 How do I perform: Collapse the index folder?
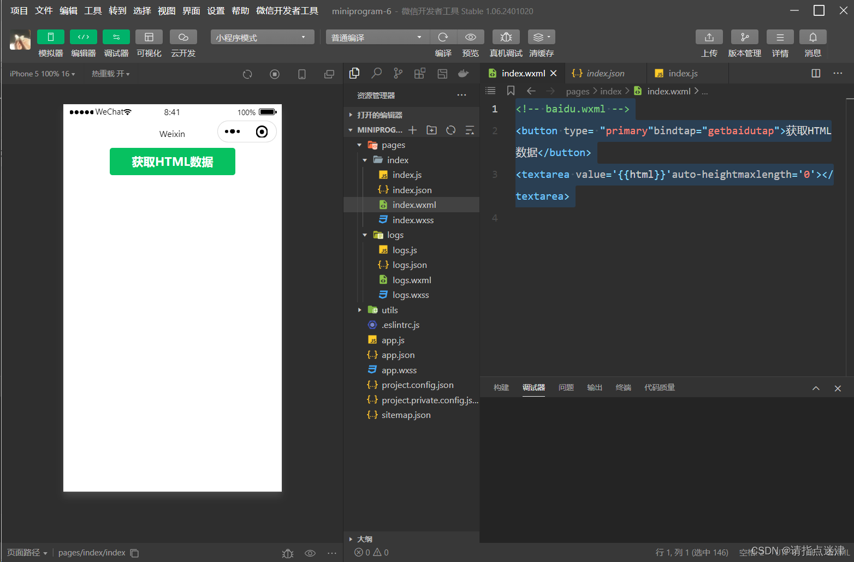[x=365, y=160]
